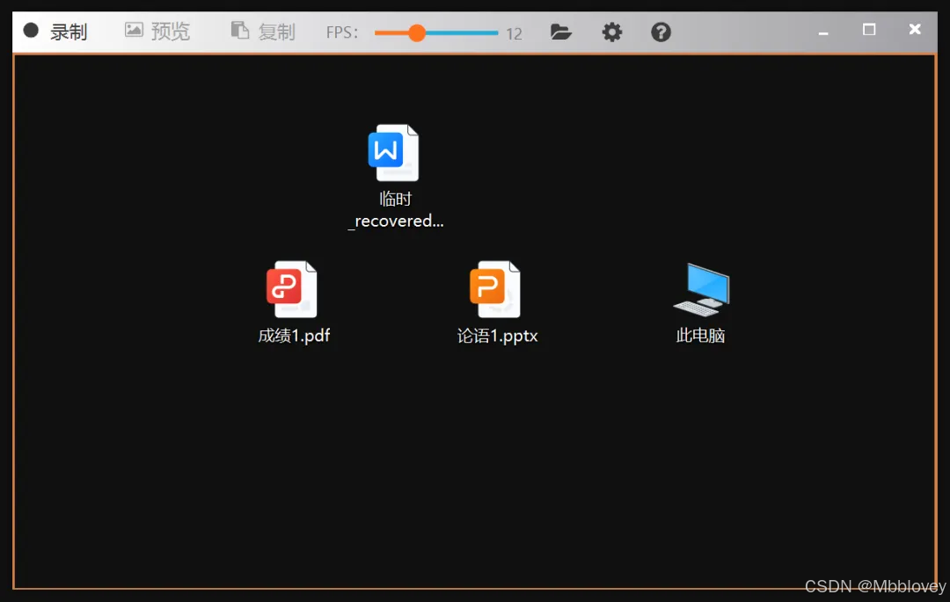Select the 临时_recovered Word document icon

[394, 152]
